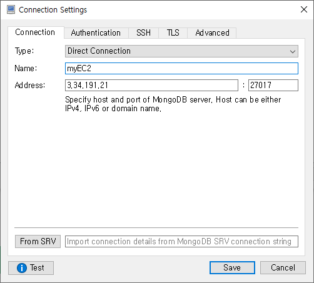Click the Address host field 3.34.191.21
314x283 pixels.
151,85
